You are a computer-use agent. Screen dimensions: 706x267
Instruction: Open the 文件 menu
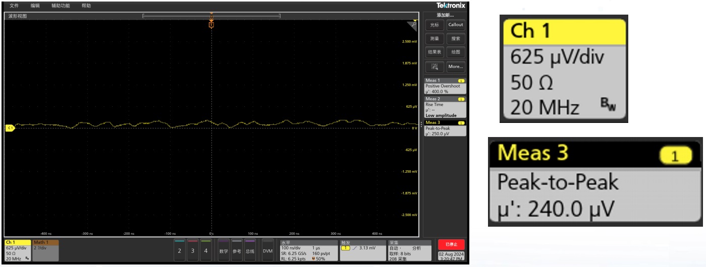pos(14,5)
